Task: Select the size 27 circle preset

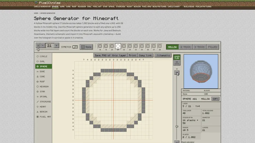Action: coord(154,46)
